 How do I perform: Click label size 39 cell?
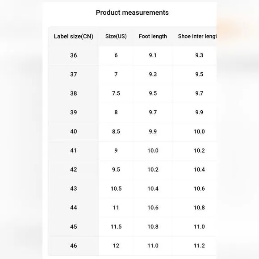click(x=74, y=113)
